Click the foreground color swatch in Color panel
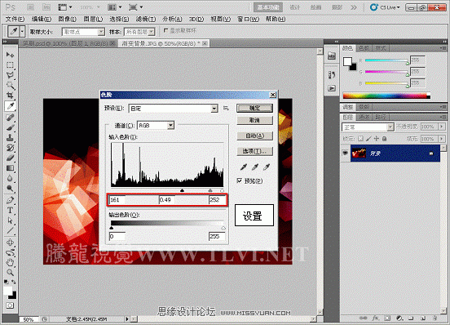Viewport: 450px width, 325px height. tap(347, 61)
